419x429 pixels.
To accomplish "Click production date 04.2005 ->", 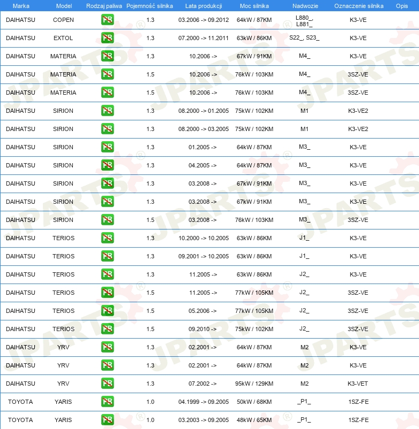I will 203,165.
